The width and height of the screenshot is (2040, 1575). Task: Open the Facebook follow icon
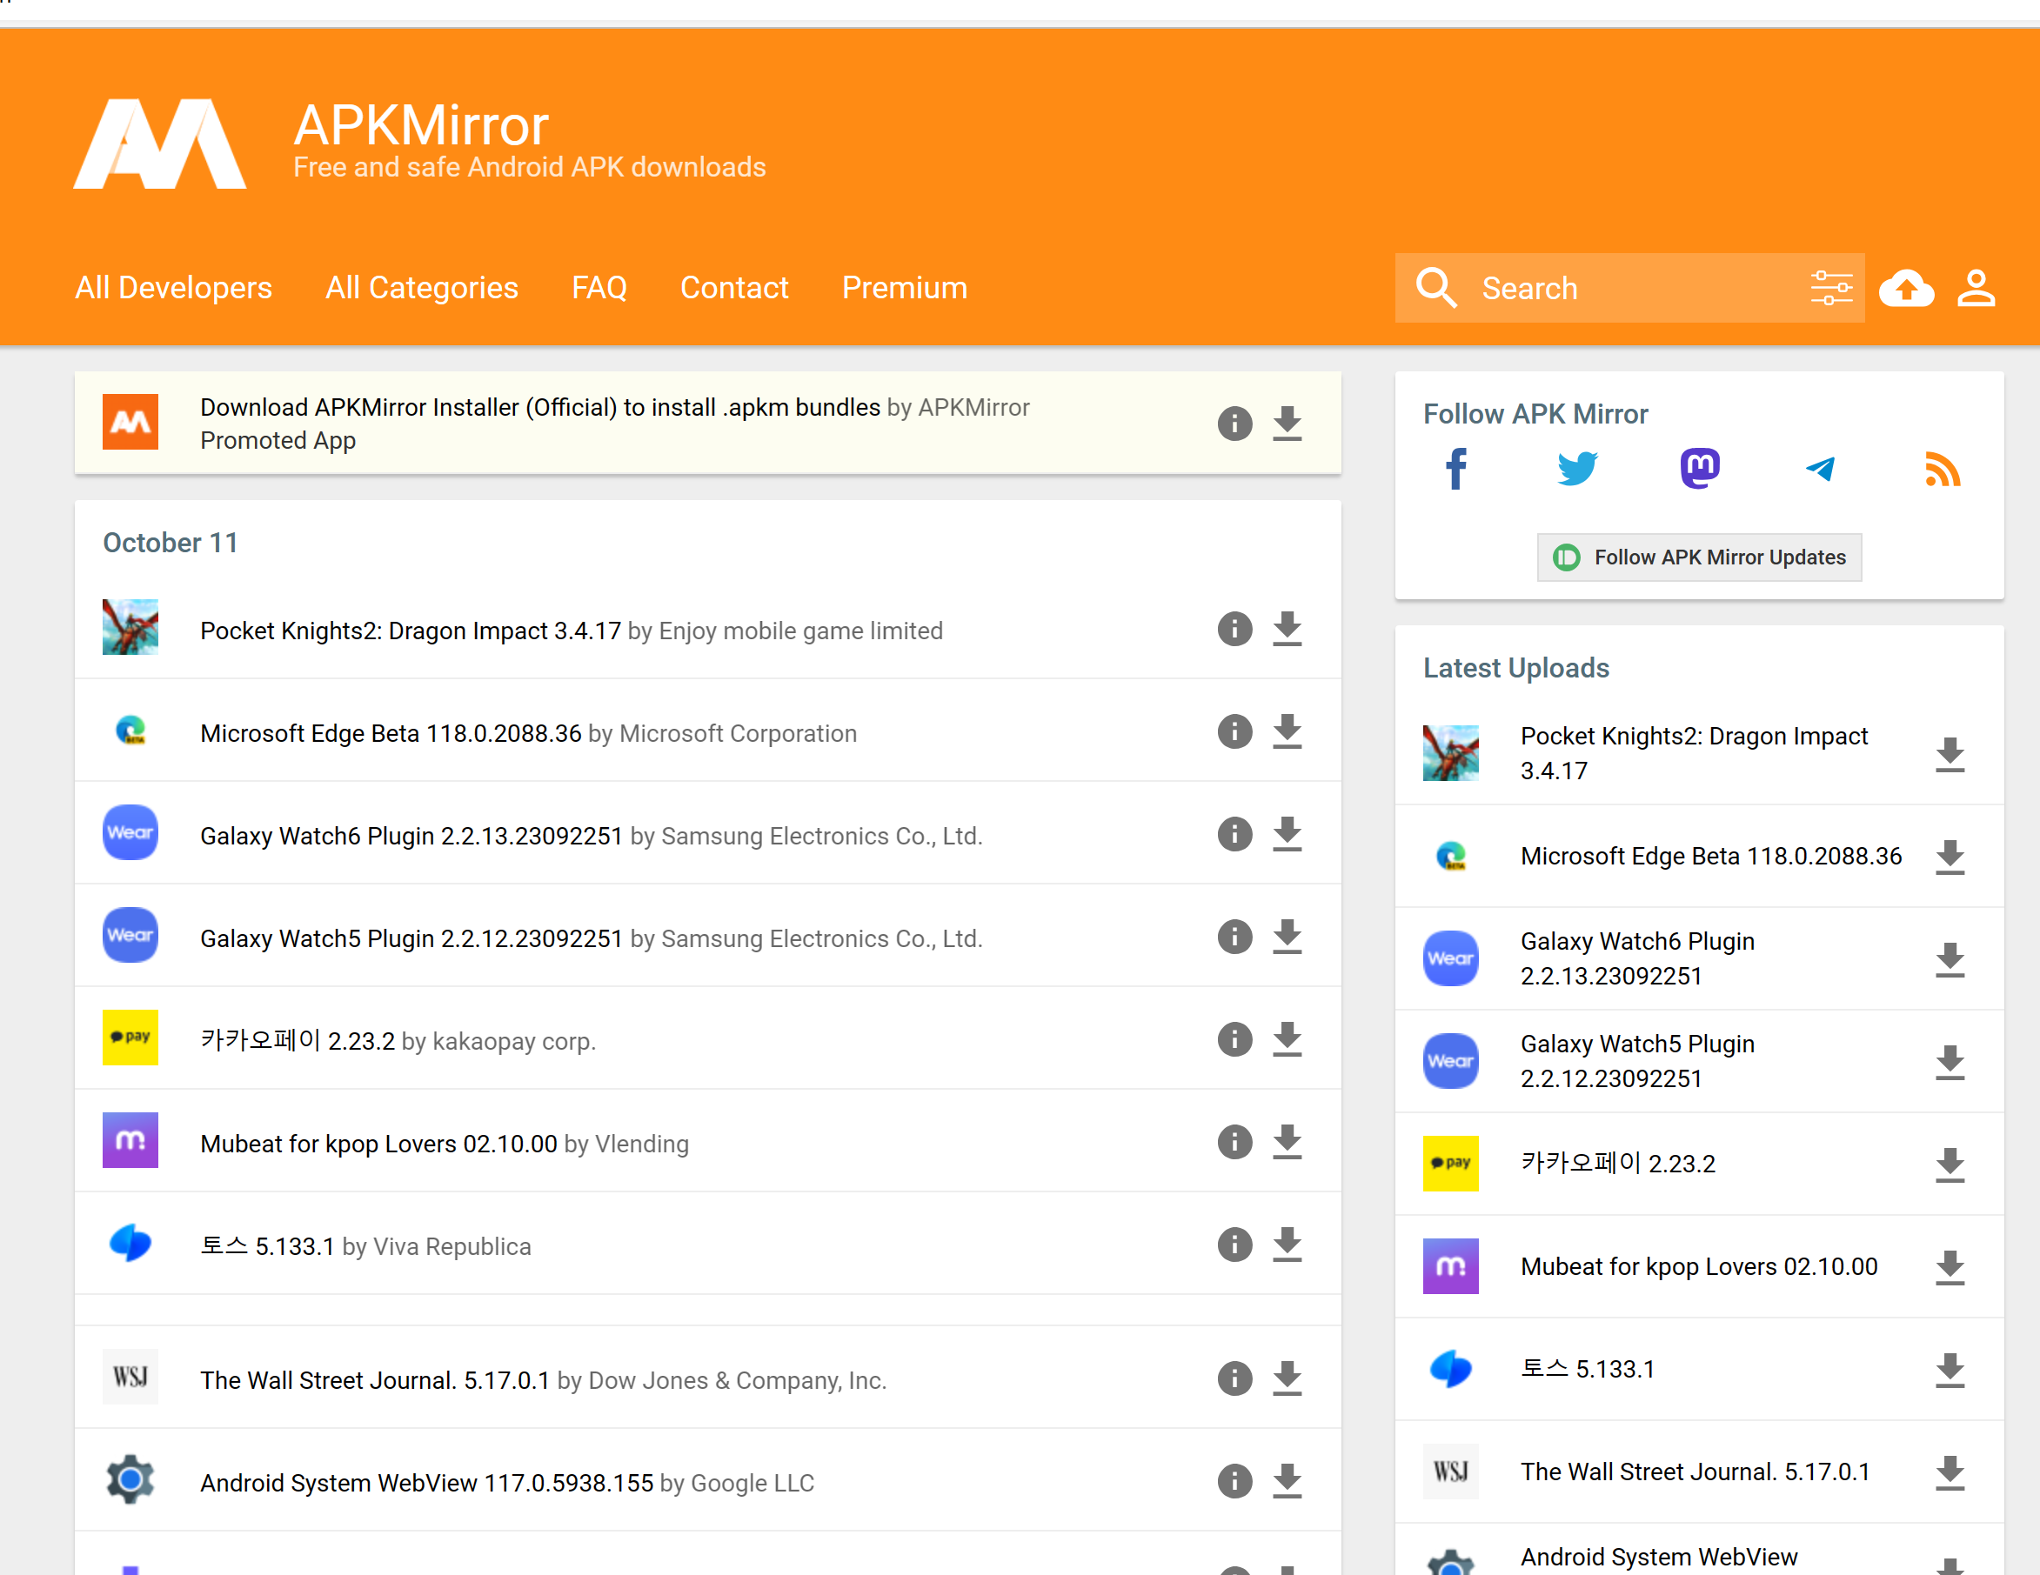[x=1455, y=469]
